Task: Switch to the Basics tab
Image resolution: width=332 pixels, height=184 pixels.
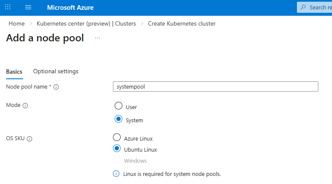Action: 14,72
